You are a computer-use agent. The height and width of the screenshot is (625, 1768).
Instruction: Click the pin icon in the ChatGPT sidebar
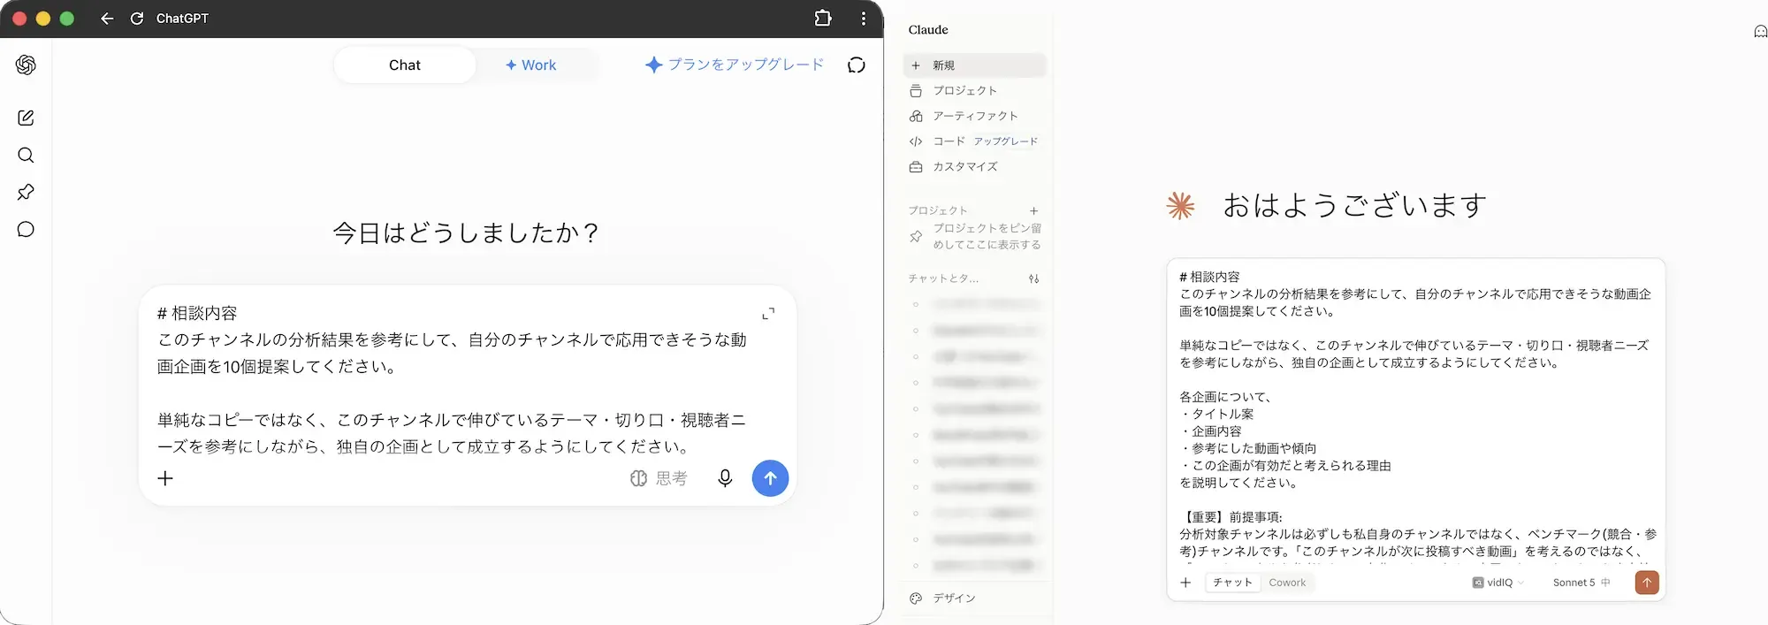(26, 192)
